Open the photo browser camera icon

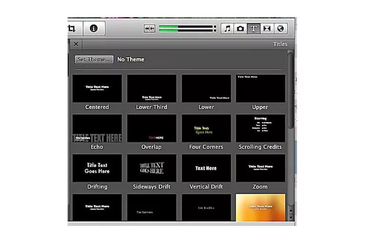[x=240, y=28]
